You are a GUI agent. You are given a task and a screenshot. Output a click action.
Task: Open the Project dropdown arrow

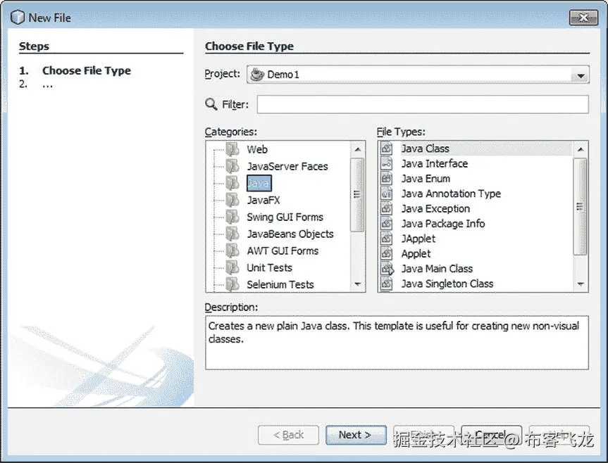pos(581,76)
